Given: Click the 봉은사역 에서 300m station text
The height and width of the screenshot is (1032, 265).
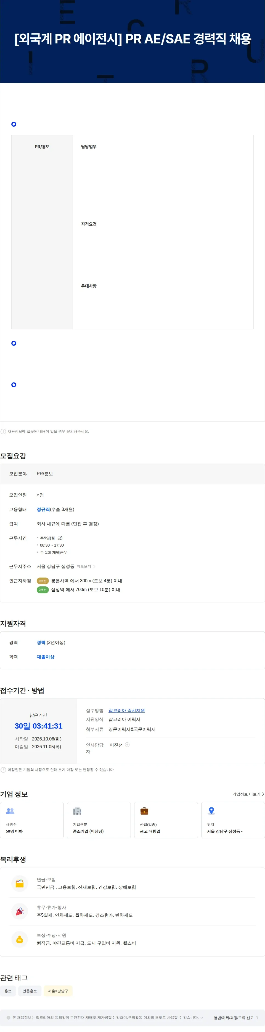Looking at the screenshot, I should tap(87, 581).
